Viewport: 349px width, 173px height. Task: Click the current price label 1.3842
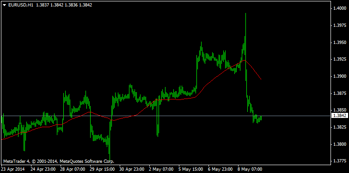339,116
